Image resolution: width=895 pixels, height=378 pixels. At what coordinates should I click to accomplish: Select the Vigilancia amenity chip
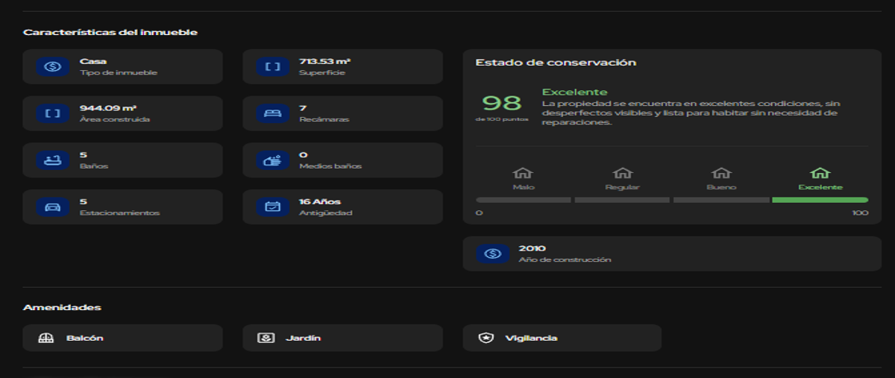(562, 338)
